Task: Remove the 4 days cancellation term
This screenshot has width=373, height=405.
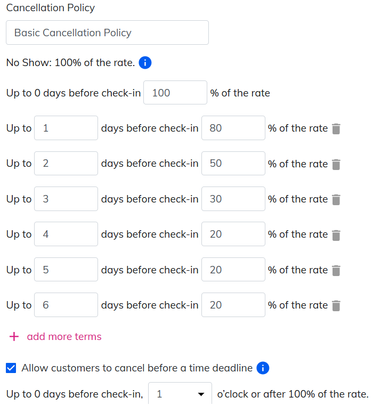Action: pos(336,235)
